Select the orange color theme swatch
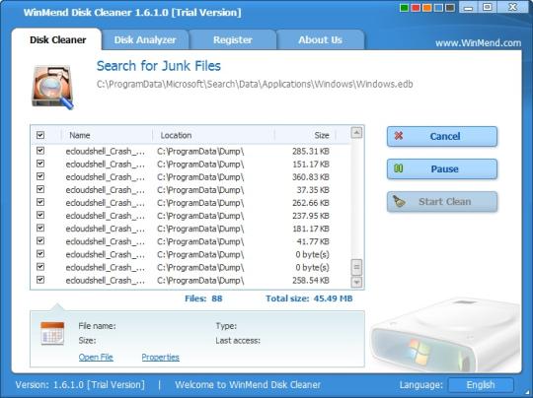The width and height of the screenshot is (533, 398). click(x=427, y=8)
